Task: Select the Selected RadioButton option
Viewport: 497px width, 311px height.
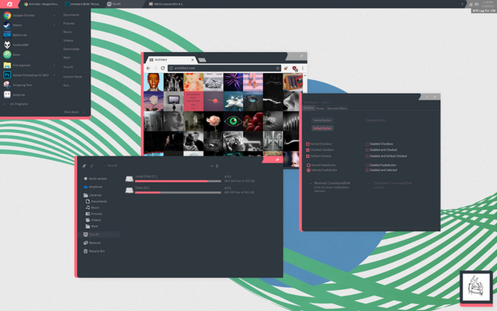Action: (308, 170)
